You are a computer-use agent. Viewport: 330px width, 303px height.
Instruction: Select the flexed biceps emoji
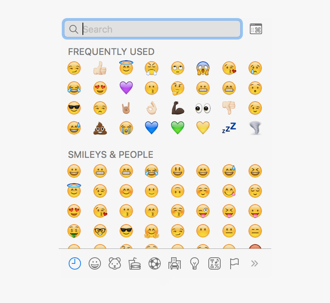pos(178,108)
